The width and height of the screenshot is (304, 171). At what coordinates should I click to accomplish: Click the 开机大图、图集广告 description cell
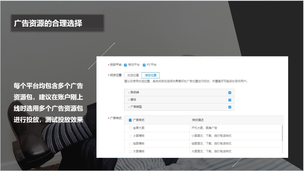[204, 128]
